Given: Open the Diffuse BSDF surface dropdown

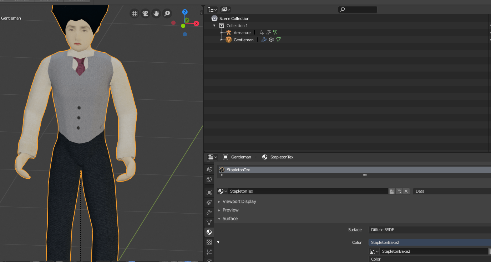Looking at the screenshot, I should coord(430,230).
